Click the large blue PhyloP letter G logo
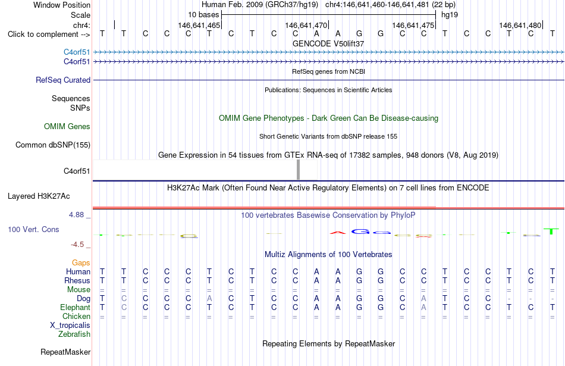The height and width of the screenshot is (366, 565). [x=360, y=232]
